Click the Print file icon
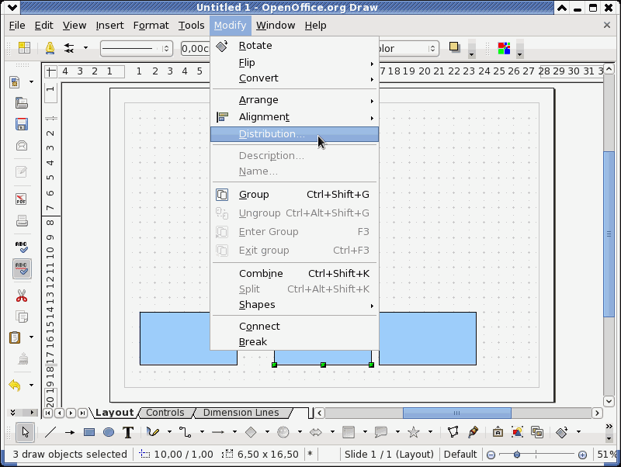 click(x=22, y=220)
